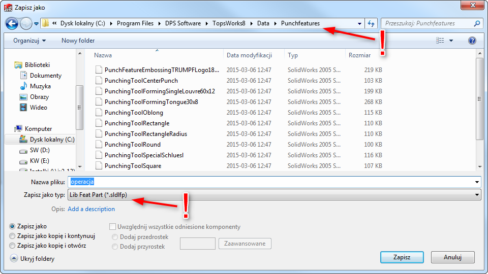This screenshot has height=274, width=488.
Task: Click the change view icon
Action: (x=440, y=41)
